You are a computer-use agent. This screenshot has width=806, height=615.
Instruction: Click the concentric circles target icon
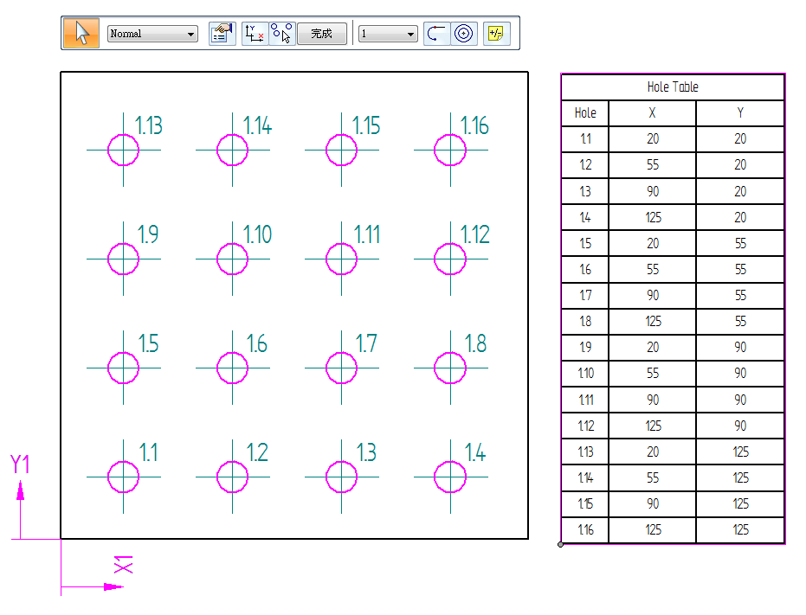coord(464,34)
